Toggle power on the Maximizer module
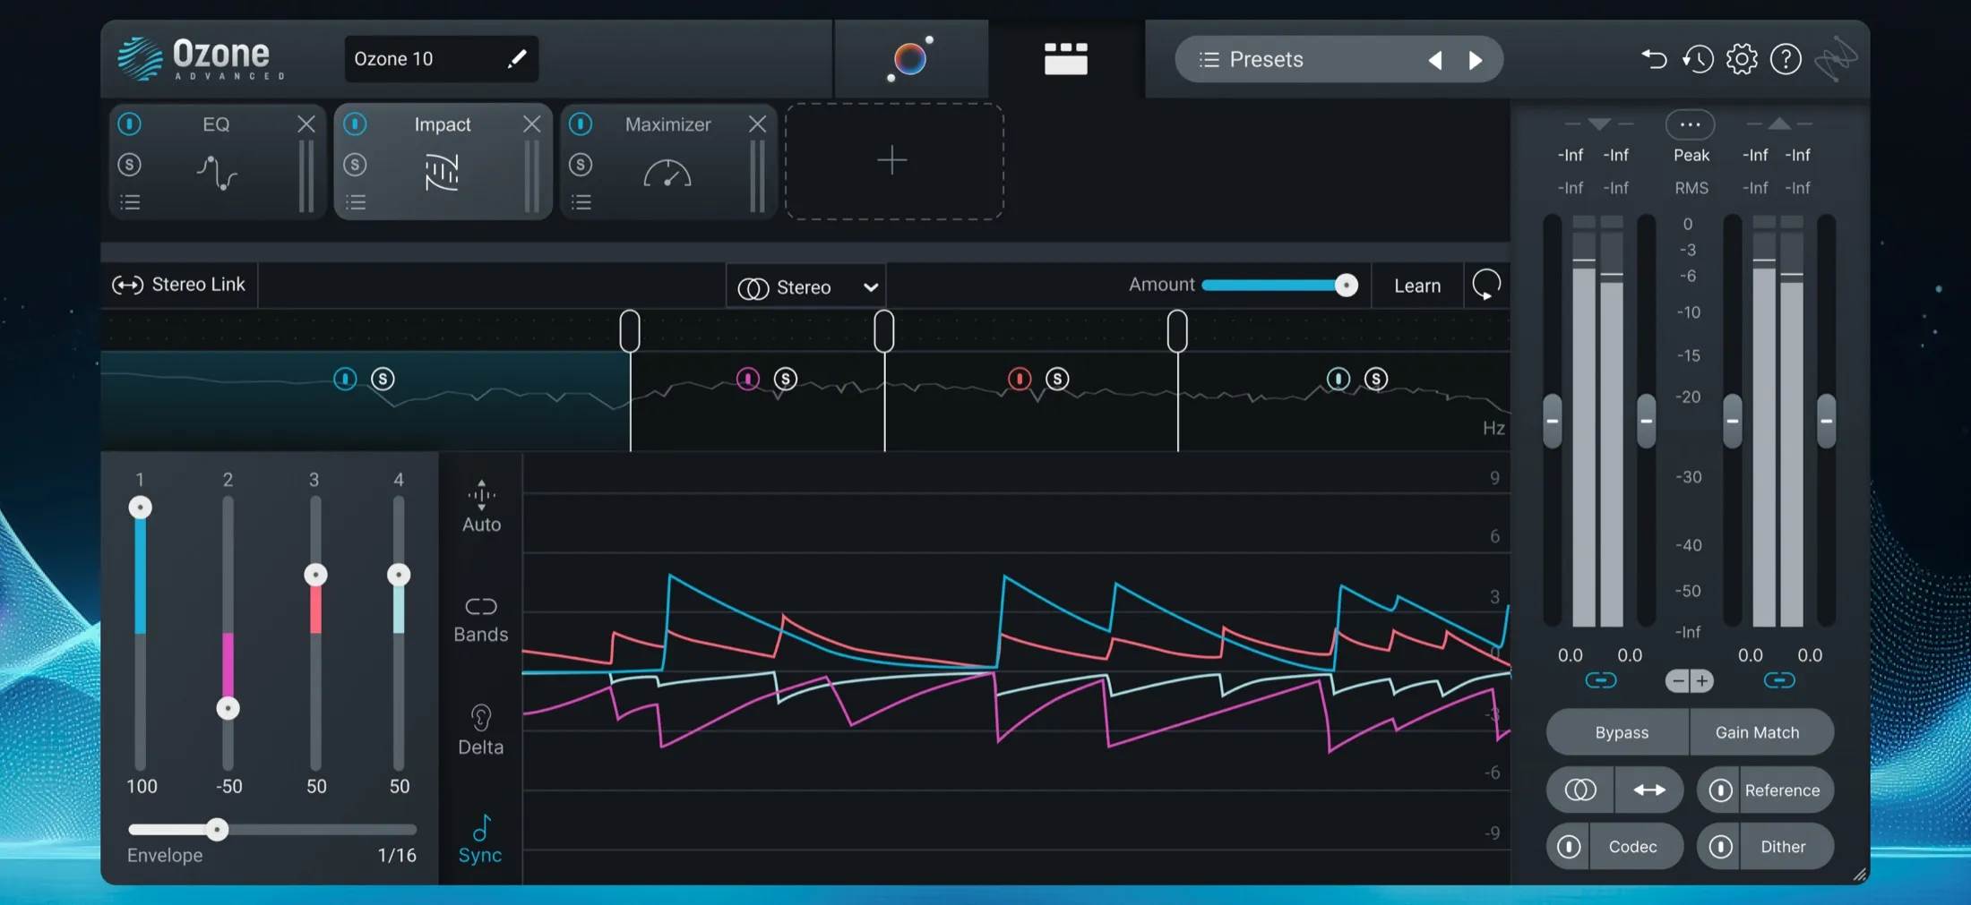The width and height of the screenshot is (1971, 905). [581, 124]
